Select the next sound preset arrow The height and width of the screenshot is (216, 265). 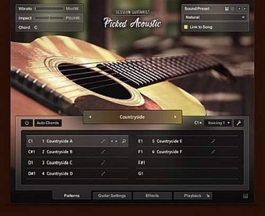pyautogui.click(x=245, y=8)
